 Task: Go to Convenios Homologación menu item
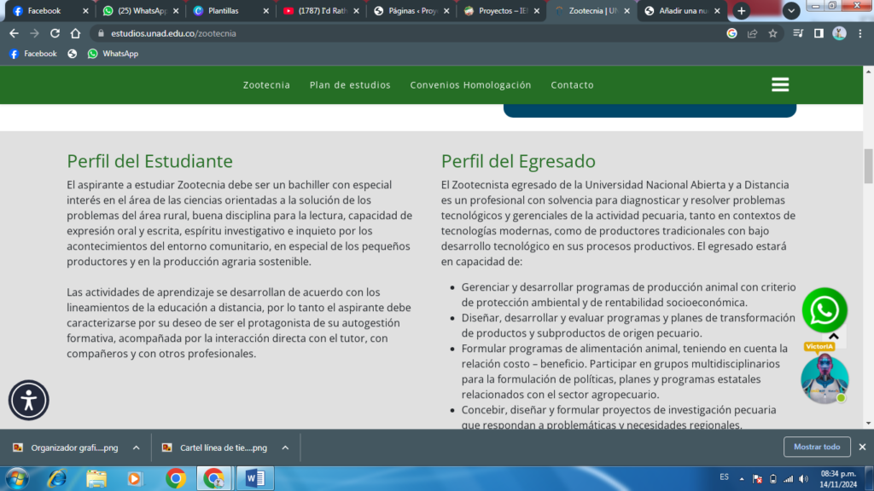pyautogui.click(x=470, y=85)
